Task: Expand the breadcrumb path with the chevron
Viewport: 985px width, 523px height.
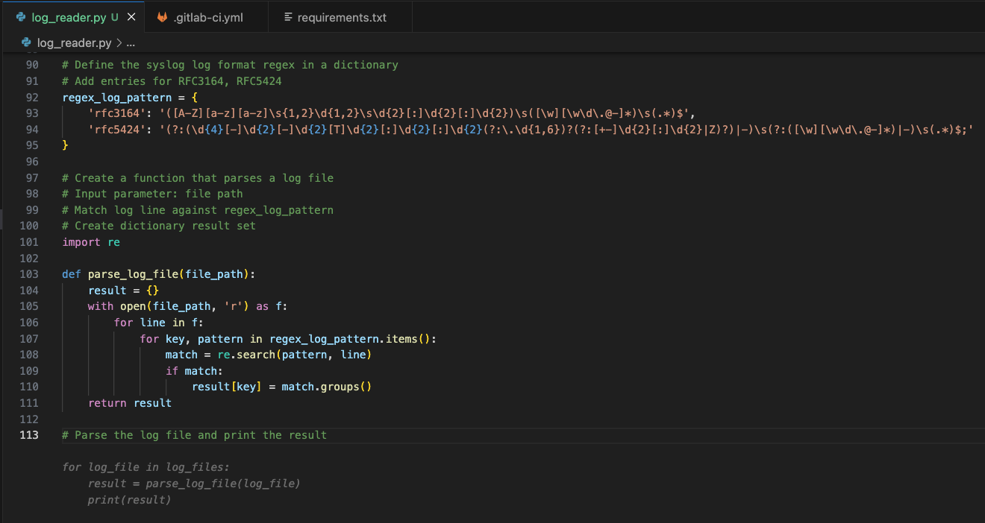Action: 118,43
